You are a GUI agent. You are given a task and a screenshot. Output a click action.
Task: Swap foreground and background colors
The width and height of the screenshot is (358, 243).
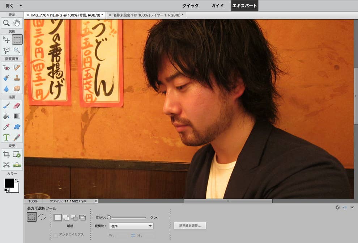click(x=17, y=180)
